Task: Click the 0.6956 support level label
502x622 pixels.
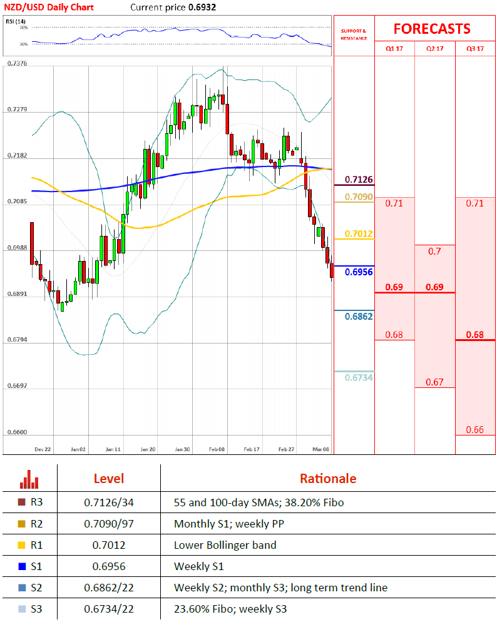Action: point(359,272)
